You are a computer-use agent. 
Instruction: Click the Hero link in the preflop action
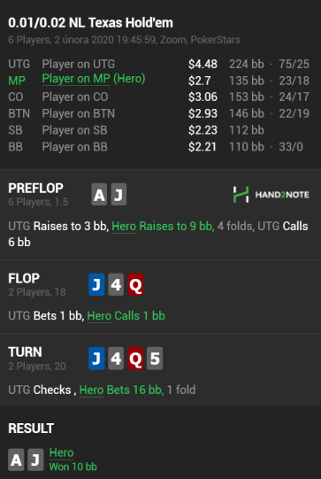coord(124,227)
